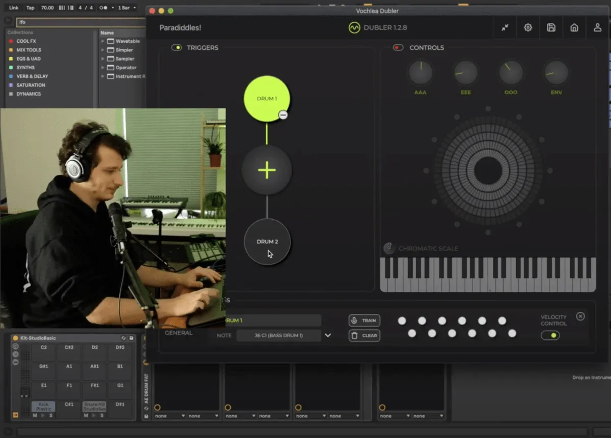Click the Link button in Ableton
Viewport: 611px width, 438px height.
tap(14, 8)
